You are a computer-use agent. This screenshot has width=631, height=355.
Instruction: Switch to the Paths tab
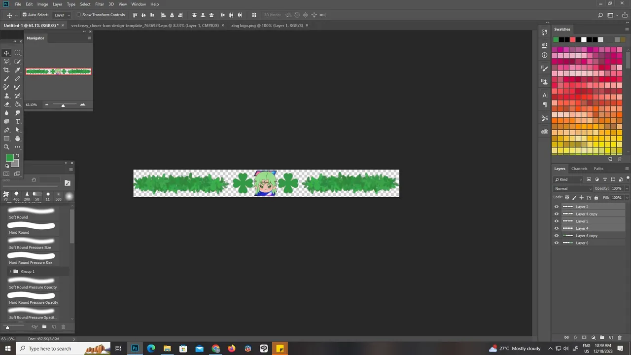click(598, 169)
